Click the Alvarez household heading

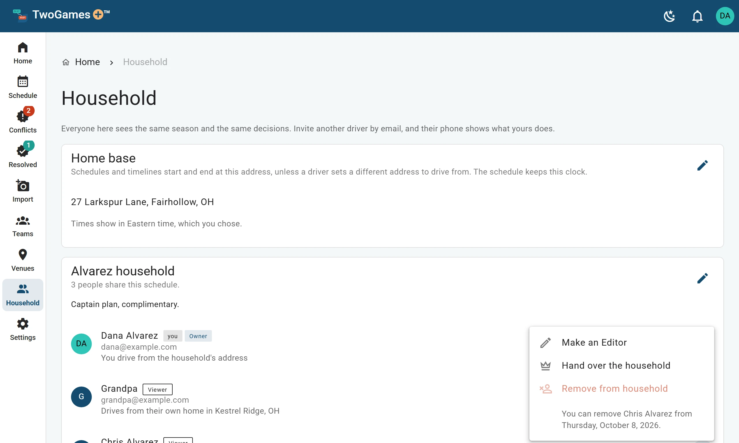pos(123,271)
